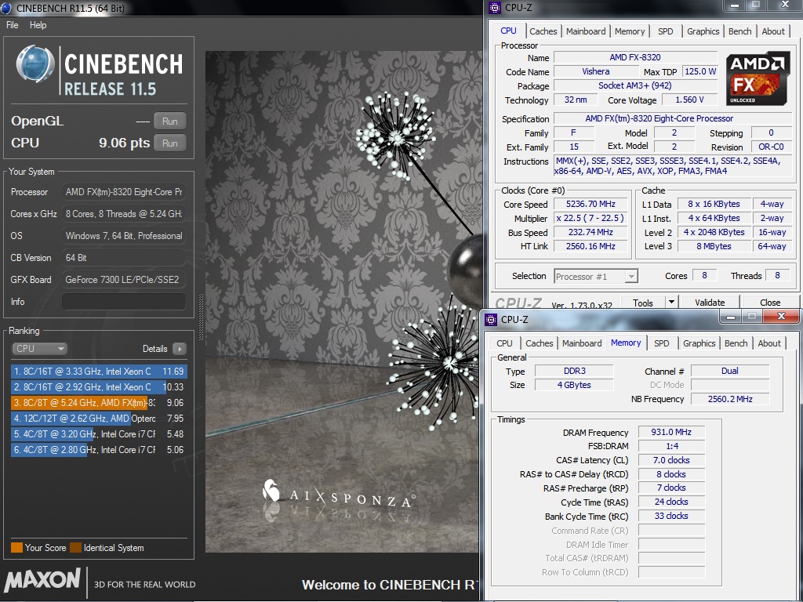Select ranking row 2 Intel Xeon 2.92 GHz
803x602 pixels.
pos(98,387)
